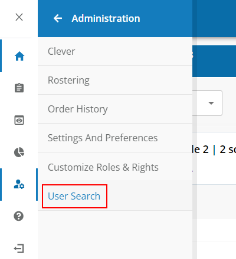Click the partially hidden '2 sc' text
Image resolution: width=236 pixels, height=259 pixels.
tap(228, 150)
